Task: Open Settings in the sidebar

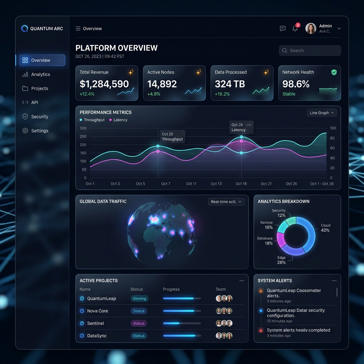Action: pyautogui.click(x=35, y=131)
